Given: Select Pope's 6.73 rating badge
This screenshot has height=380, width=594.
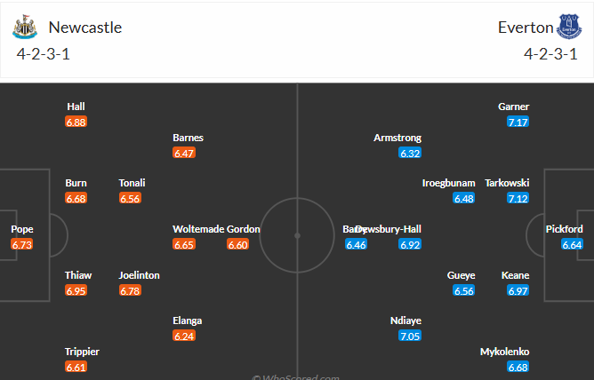Looking at the screenshot, I should [22, 244].
